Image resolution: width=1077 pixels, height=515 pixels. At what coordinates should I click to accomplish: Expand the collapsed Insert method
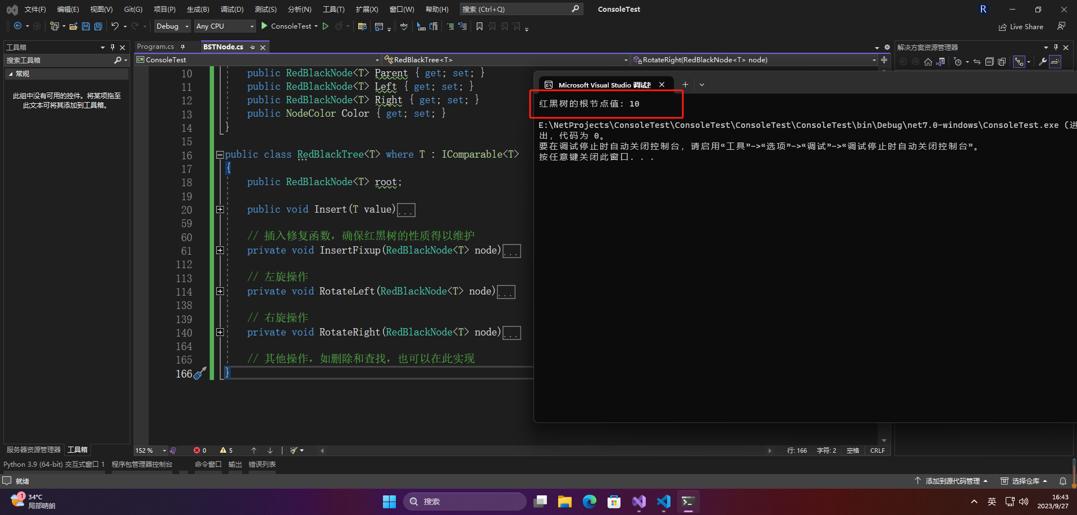[x=220, y=210]
